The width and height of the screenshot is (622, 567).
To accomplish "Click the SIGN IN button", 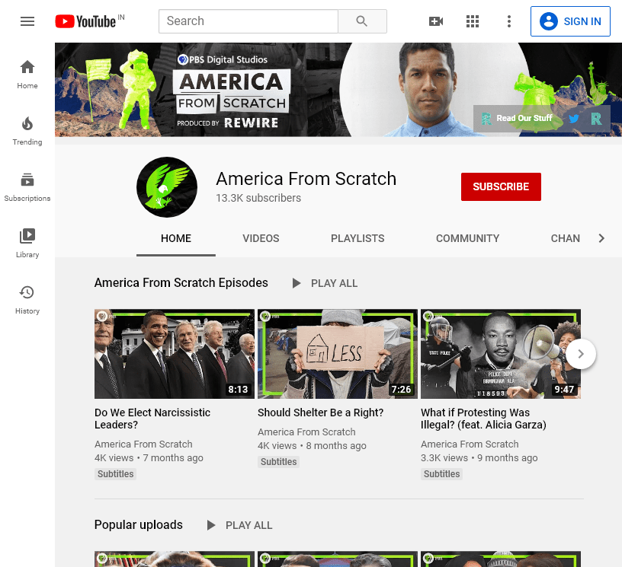I will click(570, 21).
